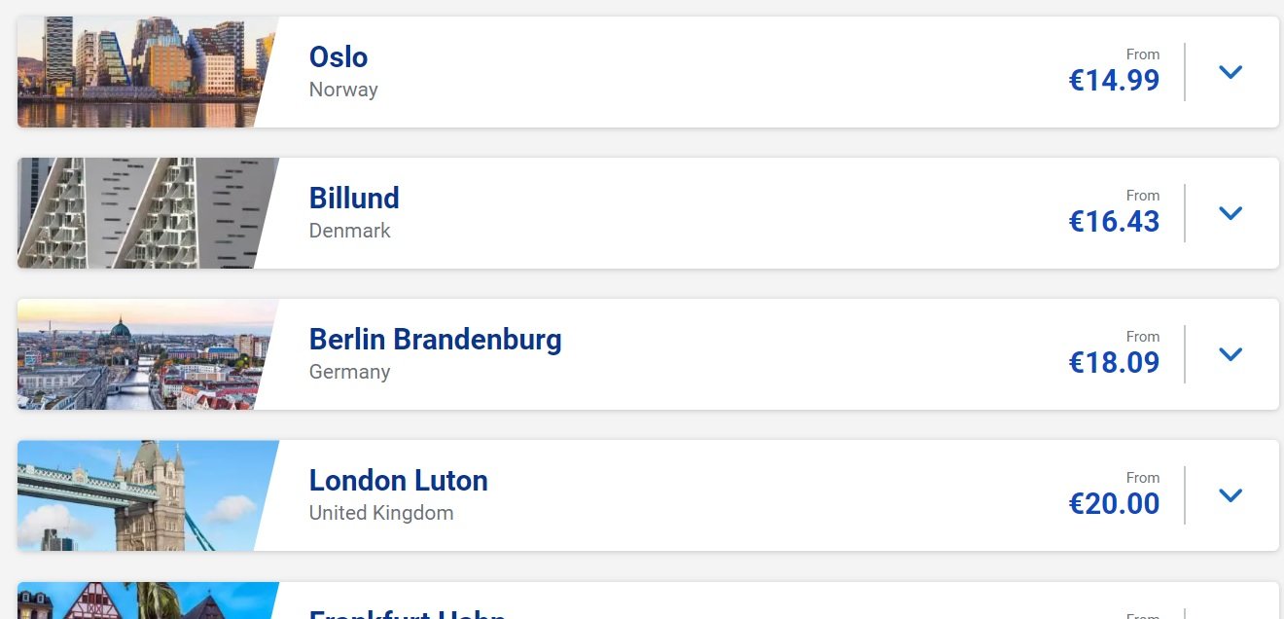Click the Oslo skyline thumbnail

[141, 72]
